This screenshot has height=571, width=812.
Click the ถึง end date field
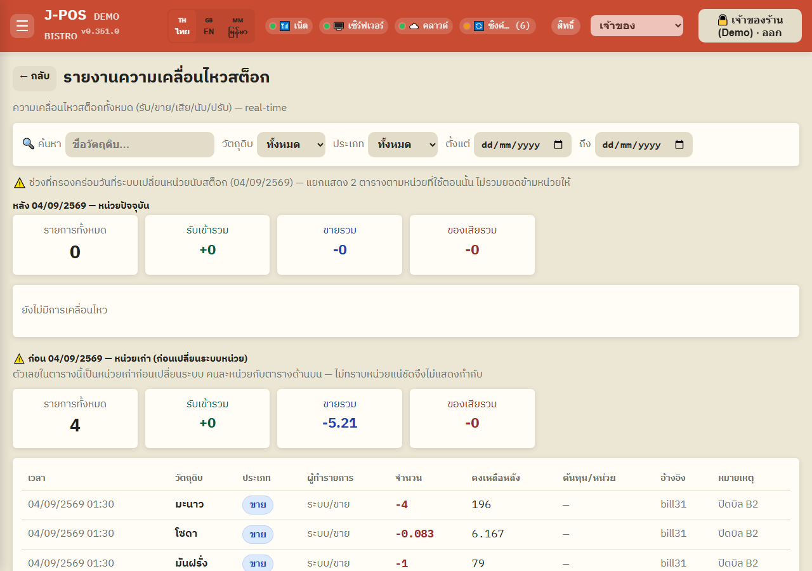point(643,145)
